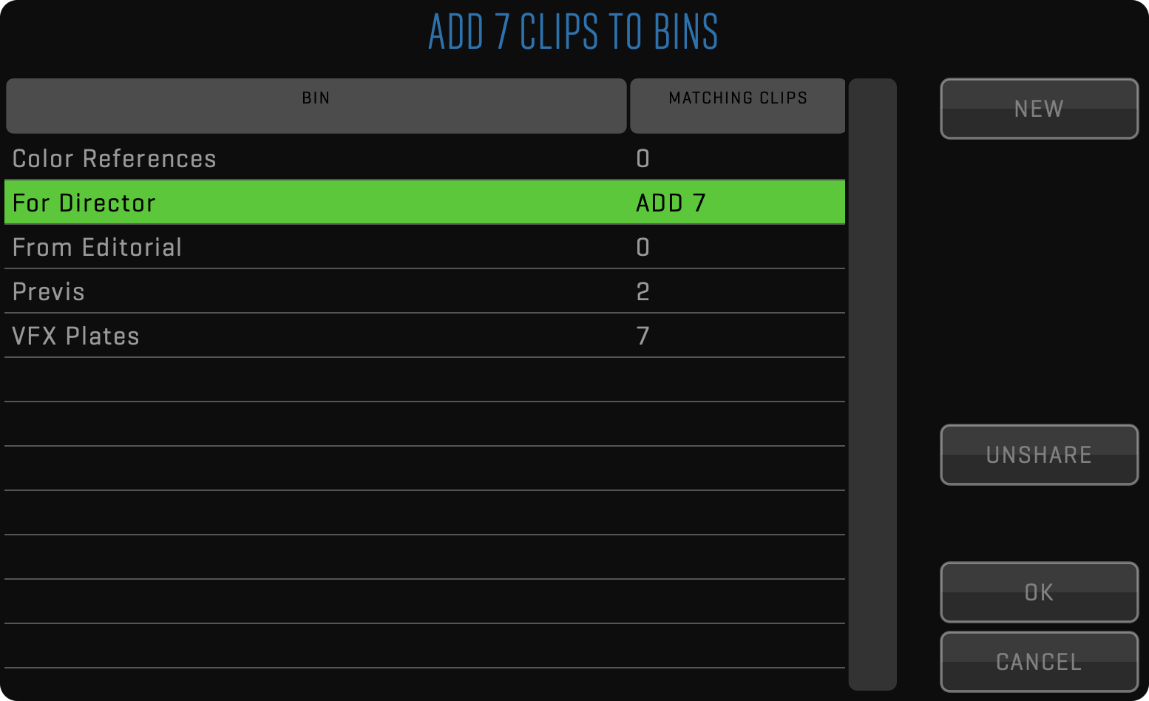Click matching count 2 for Previs
Viewport: 1149px width, 701px height.
tap(643, 292)
